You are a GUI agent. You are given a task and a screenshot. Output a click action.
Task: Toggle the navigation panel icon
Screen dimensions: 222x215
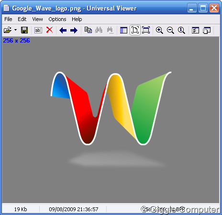pos(123,30)
